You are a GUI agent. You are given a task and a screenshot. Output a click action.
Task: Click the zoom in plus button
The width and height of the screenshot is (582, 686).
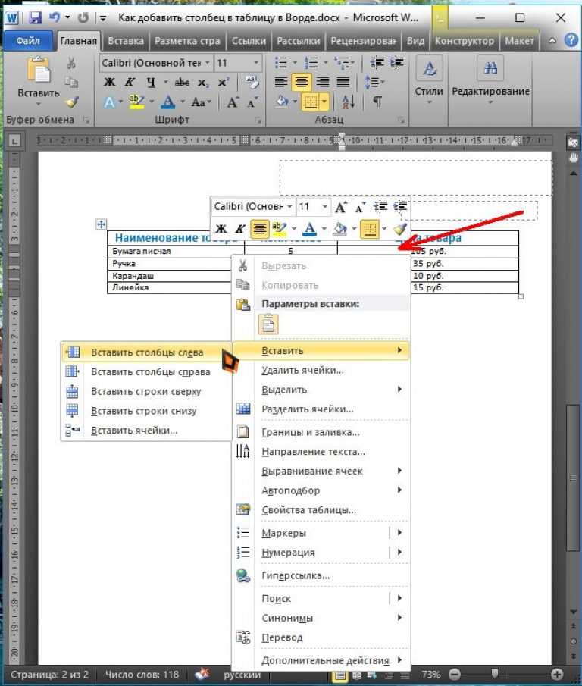point(557,674)
